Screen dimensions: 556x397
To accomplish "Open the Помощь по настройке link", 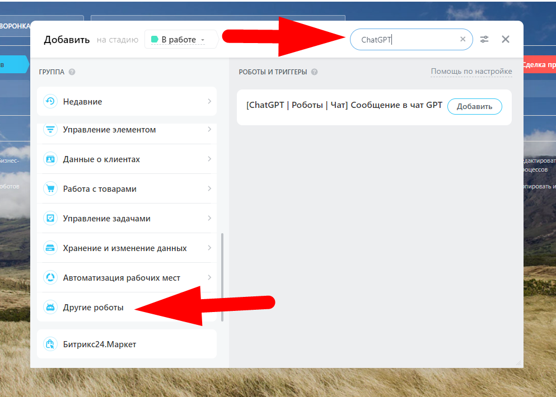I will (471, 72).
